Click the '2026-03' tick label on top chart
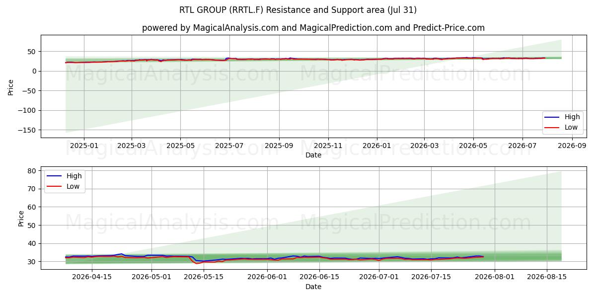This screenshot has width=596, height=298. [x=424, y=145]
